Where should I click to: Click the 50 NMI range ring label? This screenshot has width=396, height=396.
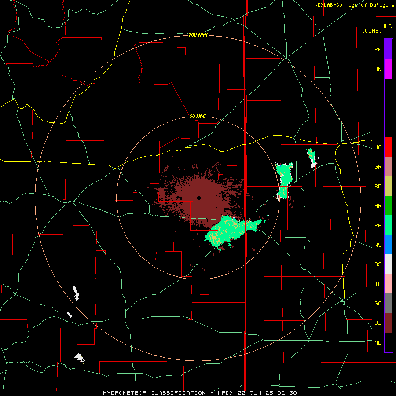coord(198,116)
